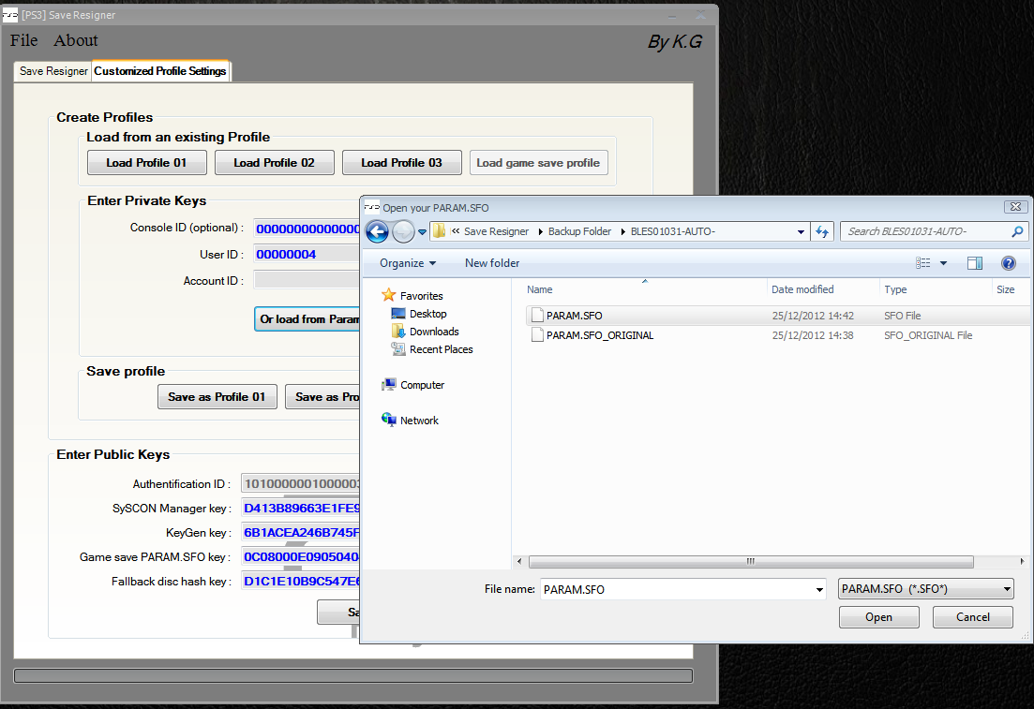Click the file list scroll-right arrow
This screenshot has height=709, width=1034.
click(x=1022, y=561)
